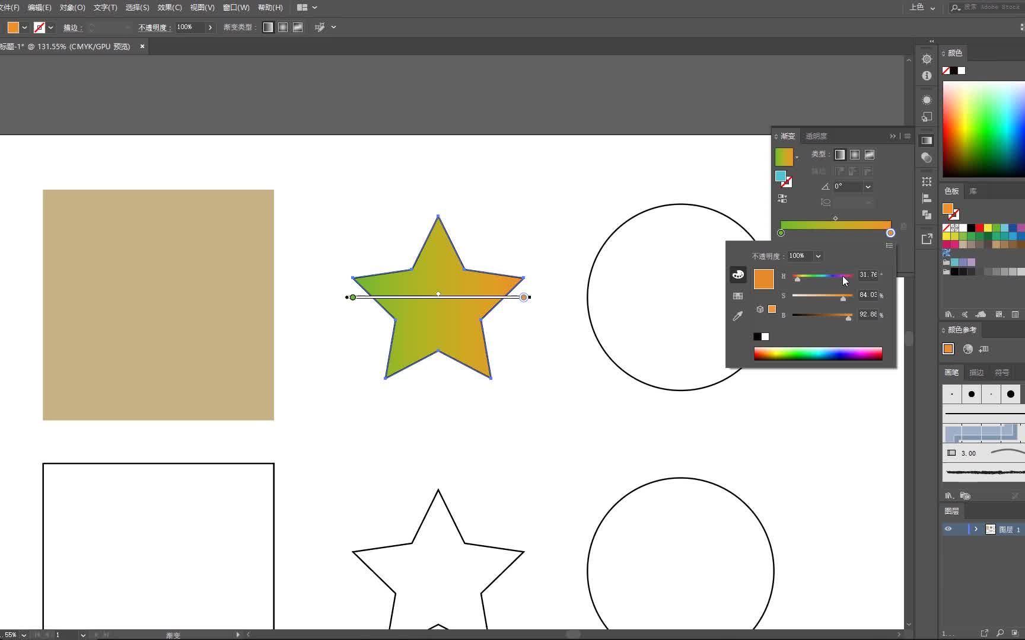Select radial gradient type in Gradient panel
Screen dimensions: 1025x640
click(855, 155)
